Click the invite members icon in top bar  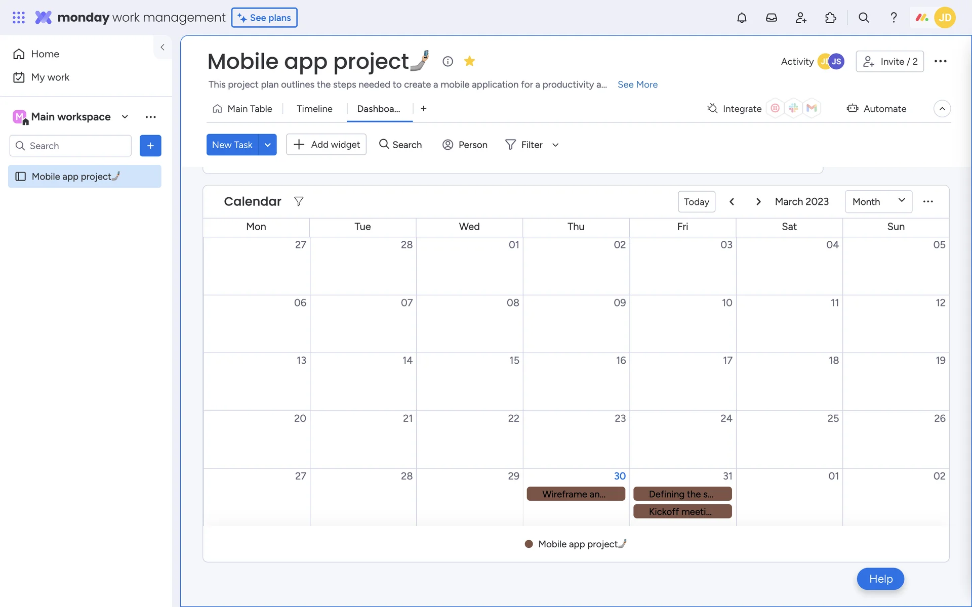[801, 18]
